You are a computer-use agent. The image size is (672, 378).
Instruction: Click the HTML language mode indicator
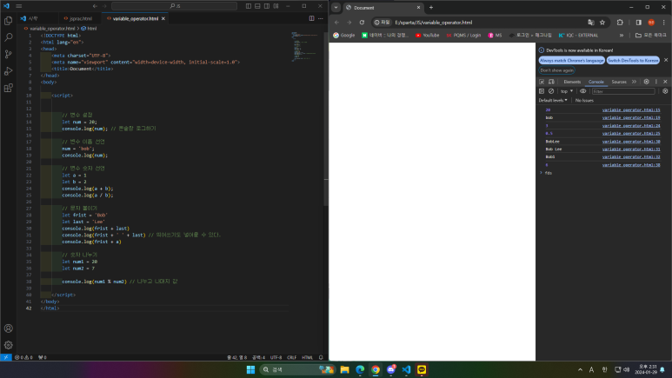pos(307,357)
